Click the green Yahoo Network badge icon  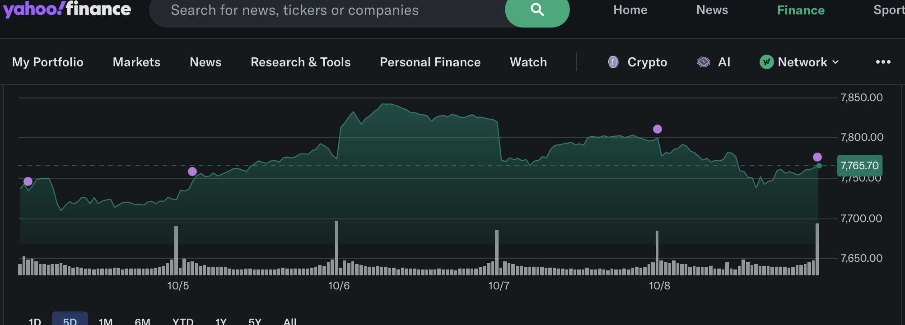coord(766,62)
